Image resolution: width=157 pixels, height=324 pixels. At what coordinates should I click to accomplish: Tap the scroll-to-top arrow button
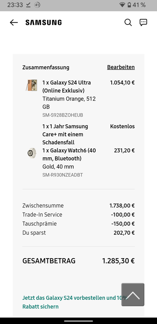click(x=133, y=295)
